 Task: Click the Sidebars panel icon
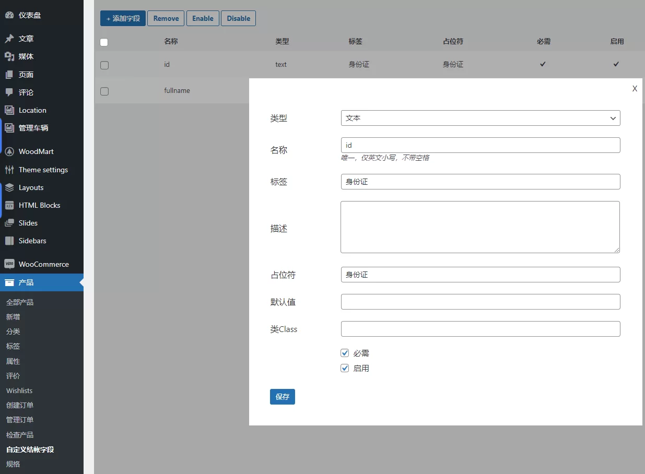(9, 241)
